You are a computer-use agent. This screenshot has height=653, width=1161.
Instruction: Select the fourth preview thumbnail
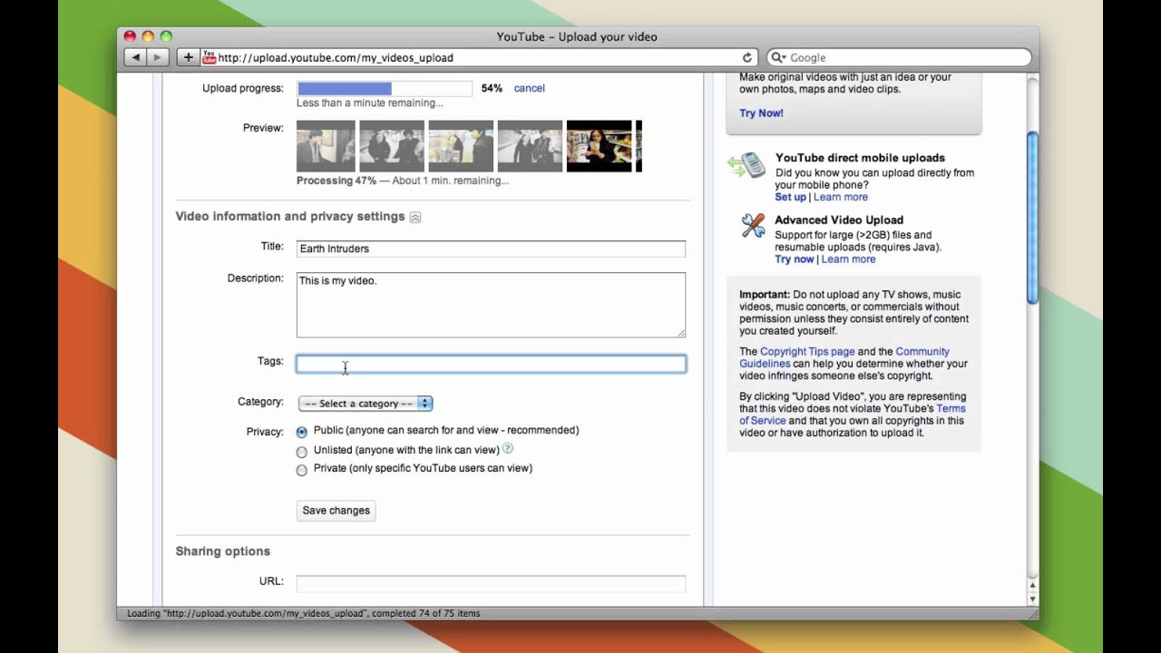coord(530,146)
